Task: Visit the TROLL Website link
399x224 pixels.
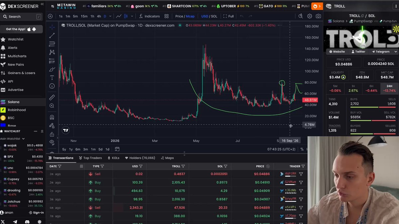Action: (x=337, y=52)
